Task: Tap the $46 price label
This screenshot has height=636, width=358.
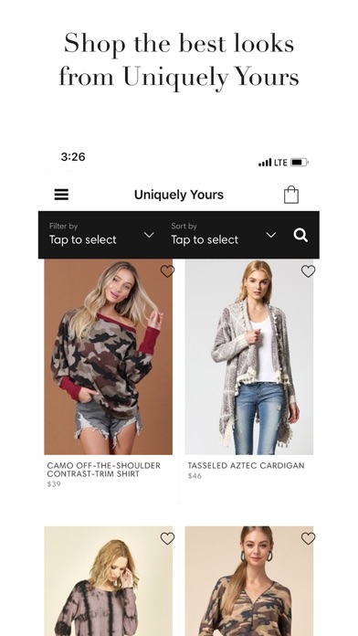Action: 195,476
